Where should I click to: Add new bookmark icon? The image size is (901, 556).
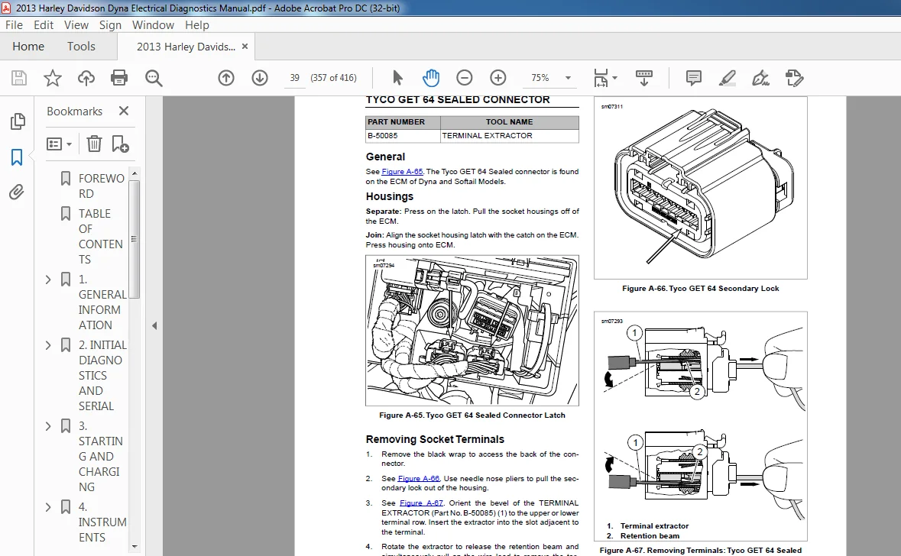point(120,144)
